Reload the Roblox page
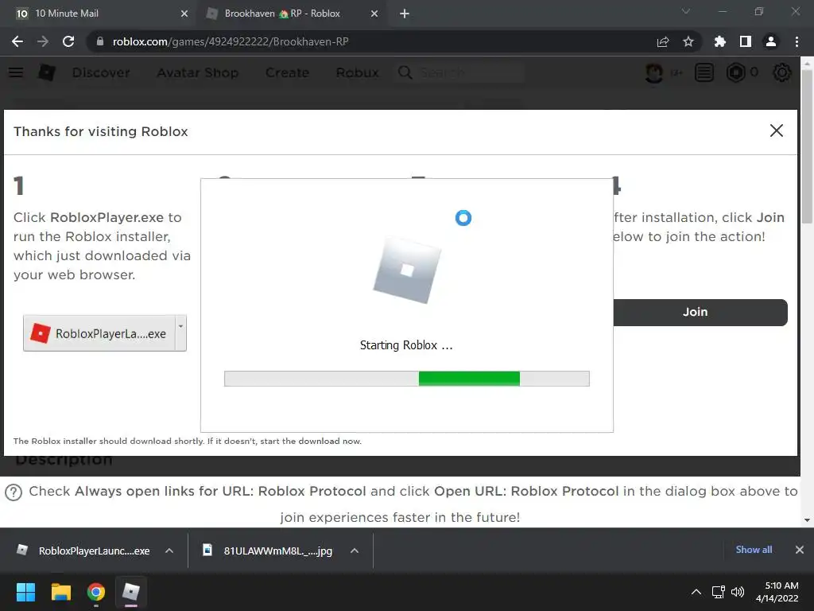814x611 pixels. 68,41
